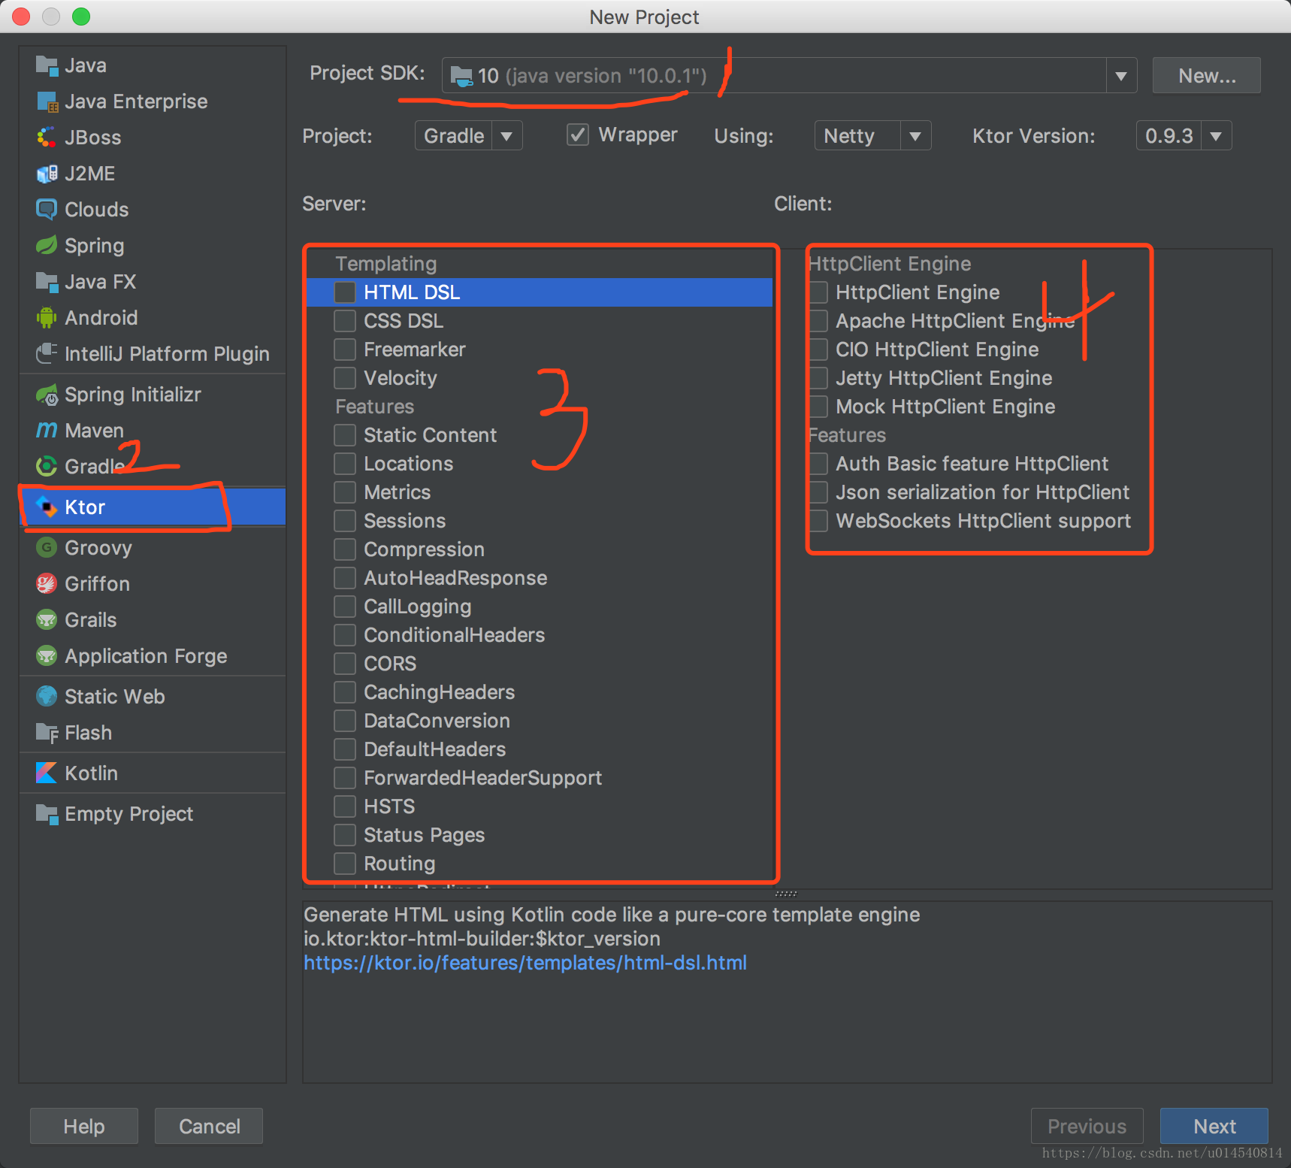Check the Apache HttpClient Engine box
Image resolution: width=1291 pixels, height=1168 pixels.
tap(819, 321)
